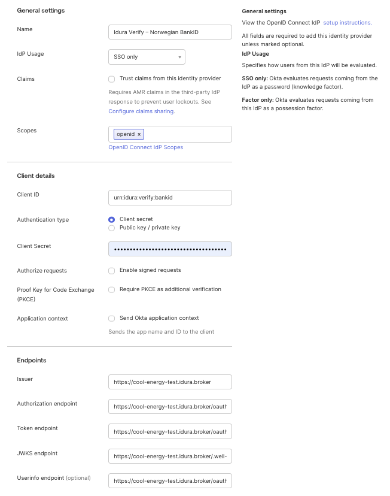Click the Authorization endpoint input
The image size is (390, 496).
(x=169, y=406)
